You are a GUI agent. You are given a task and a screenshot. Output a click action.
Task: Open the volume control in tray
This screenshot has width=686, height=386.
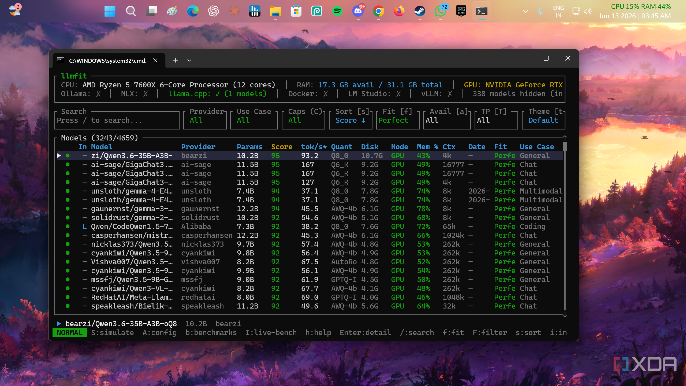point(588,11)
